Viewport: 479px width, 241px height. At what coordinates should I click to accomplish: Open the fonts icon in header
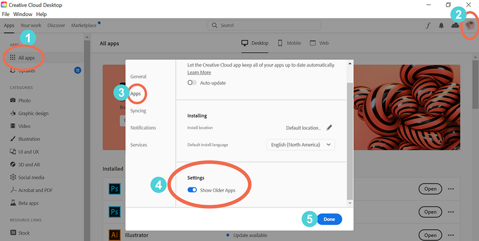(x=428, y=25)
